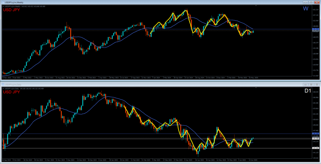
Task: Expand the Weekly chart one-click trading arrow
Action: pyautogui.click(x=3, y=6)
